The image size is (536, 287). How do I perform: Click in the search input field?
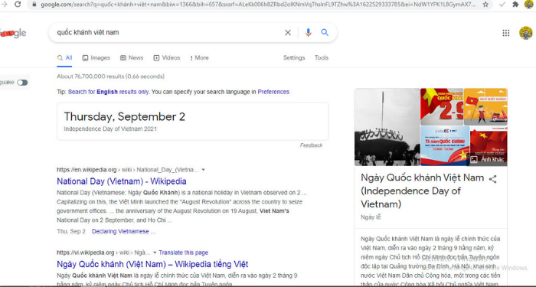click(168, 32)
